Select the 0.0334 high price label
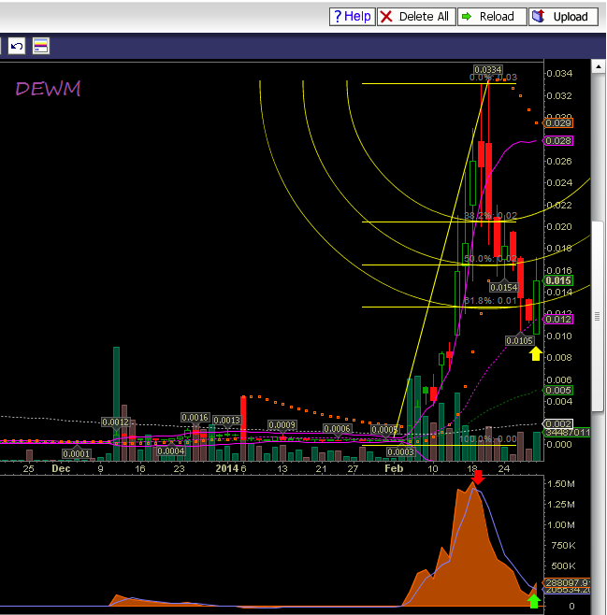The image size is (607, 615). click(x=487, y=70)
